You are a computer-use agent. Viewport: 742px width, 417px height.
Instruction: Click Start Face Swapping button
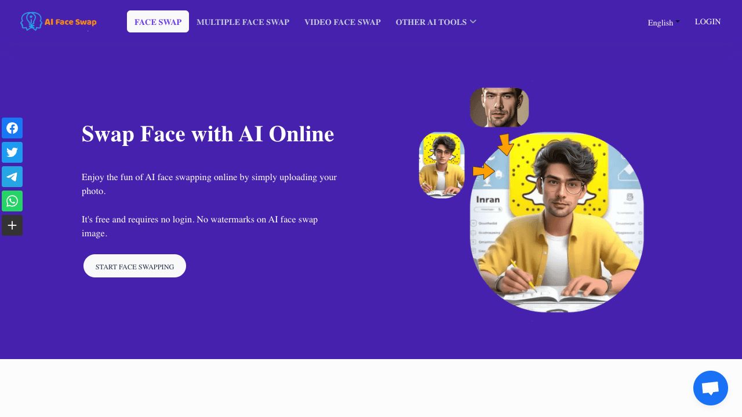click(x=134, y=266)
